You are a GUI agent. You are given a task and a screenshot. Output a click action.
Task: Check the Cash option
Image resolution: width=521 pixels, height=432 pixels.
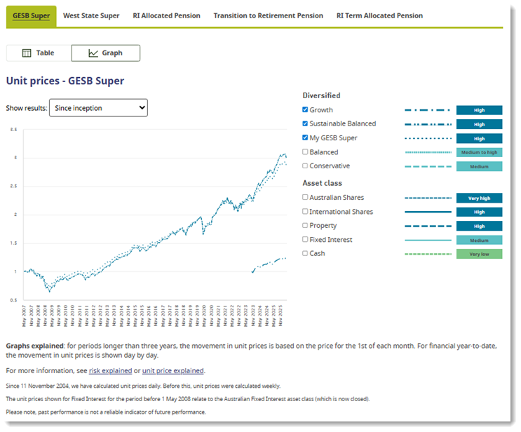(305, 253)
